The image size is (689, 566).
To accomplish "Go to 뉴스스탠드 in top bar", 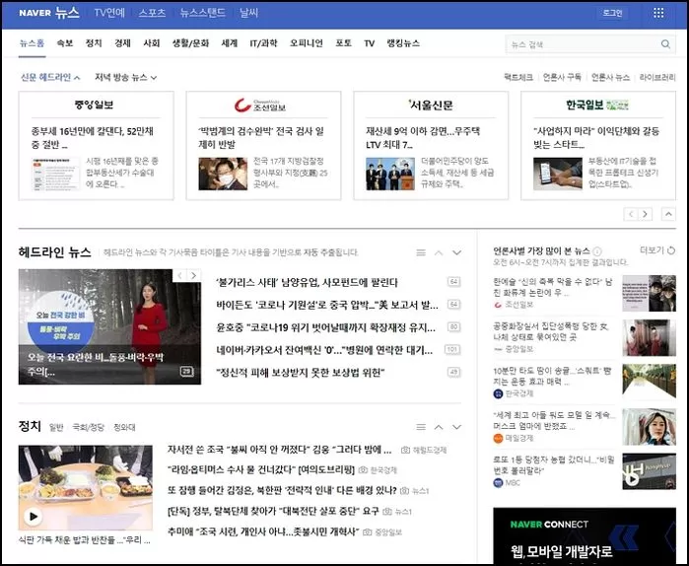I will click(203, 13).
